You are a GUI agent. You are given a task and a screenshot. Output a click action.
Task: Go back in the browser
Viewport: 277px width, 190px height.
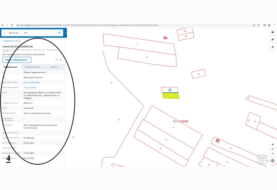(x=3, y=25)
